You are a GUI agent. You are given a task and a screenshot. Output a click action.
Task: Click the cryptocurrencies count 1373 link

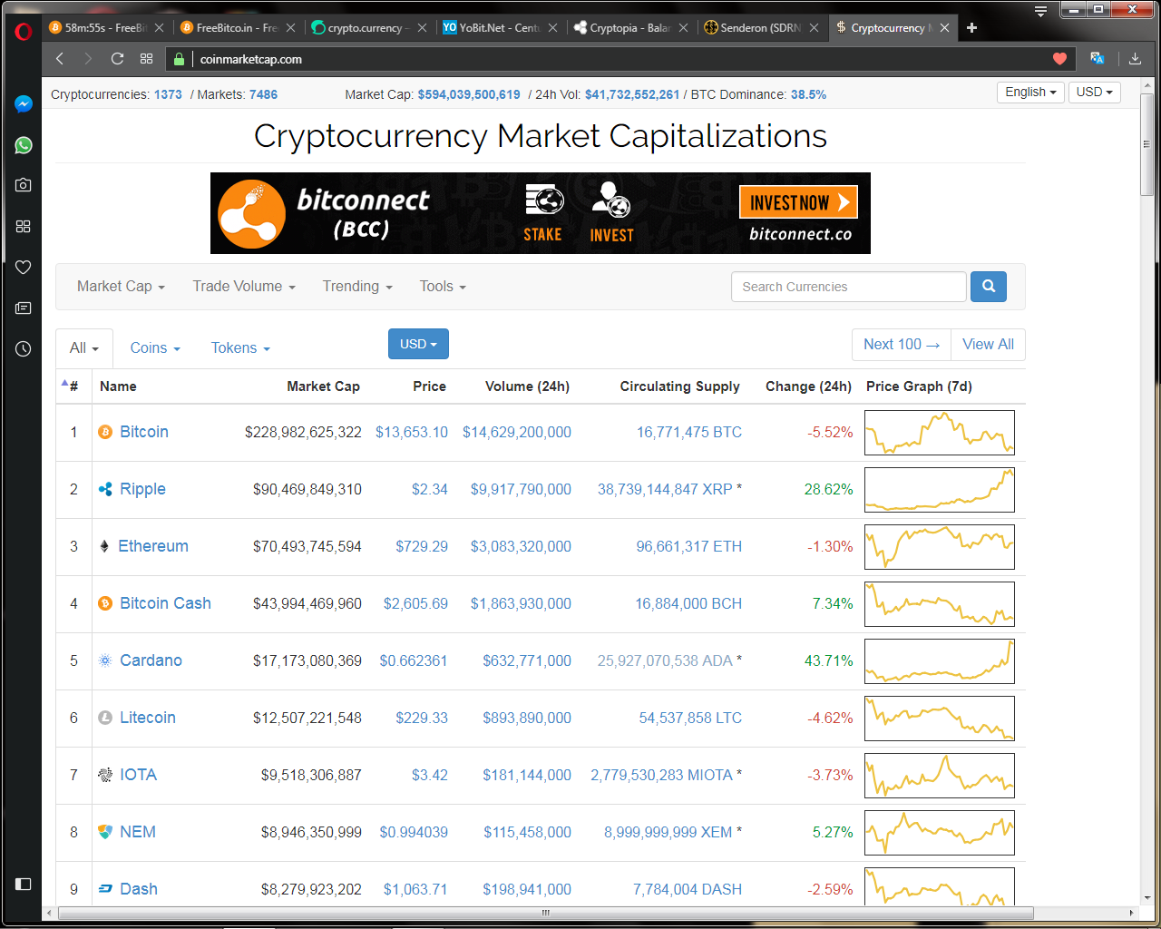pos(168,94)
